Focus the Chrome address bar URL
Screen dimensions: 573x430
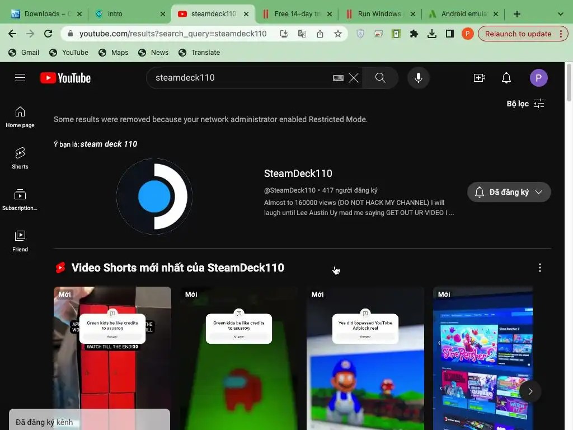point(173,34)
